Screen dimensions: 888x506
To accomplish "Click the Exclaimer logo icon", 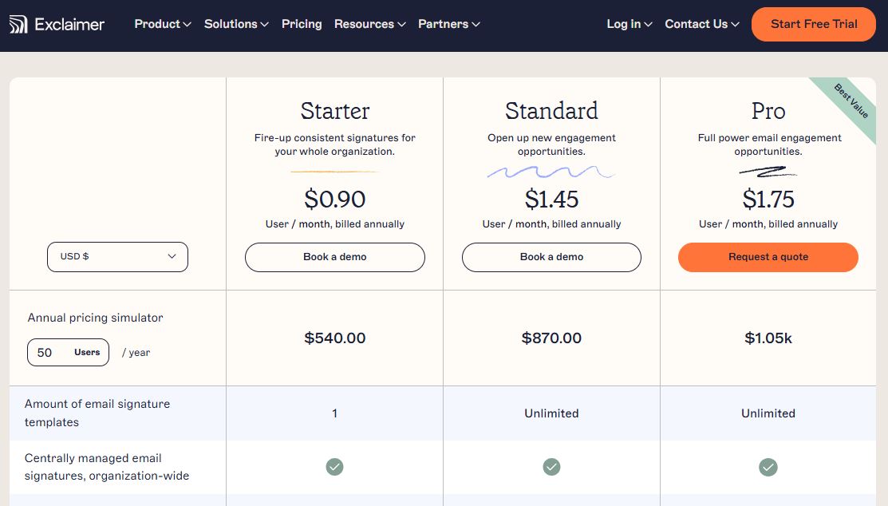I will (18, 25).
